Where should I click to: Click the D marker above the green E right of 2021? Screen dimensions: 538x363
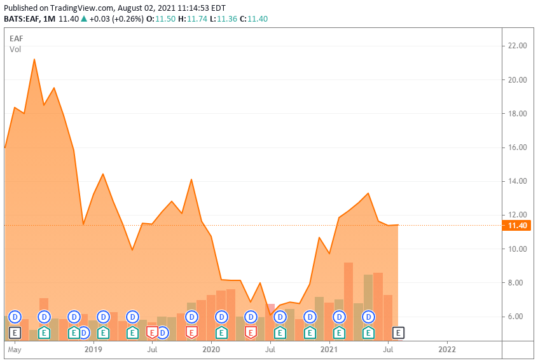tap(339, 317)
